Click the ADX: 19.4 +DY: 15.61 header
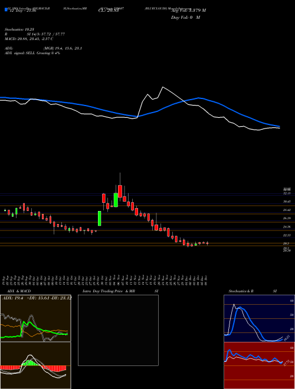 37,298
